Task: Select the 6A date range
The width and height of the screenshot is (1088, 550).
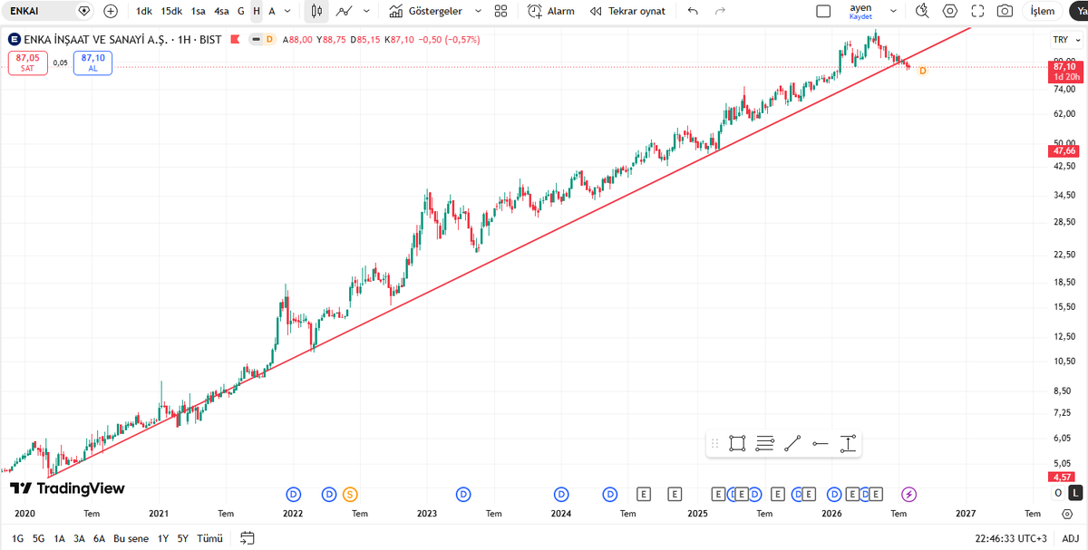Action: [99, 537]
